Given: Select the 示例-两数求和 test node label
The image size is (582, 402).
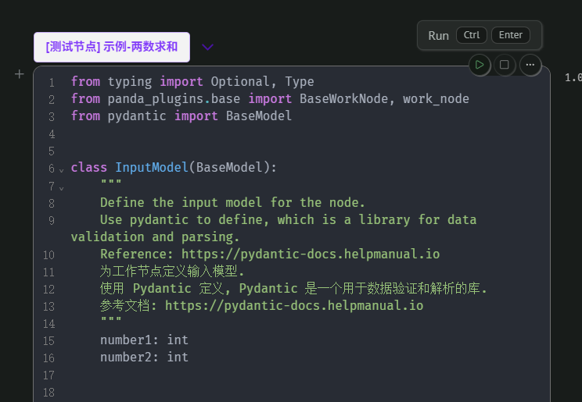Looking at the screenshot, I should 112,47.
